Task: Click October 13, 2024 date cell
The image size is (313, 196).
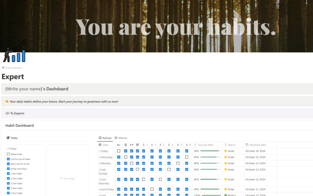Action: [x=255, y=169]
